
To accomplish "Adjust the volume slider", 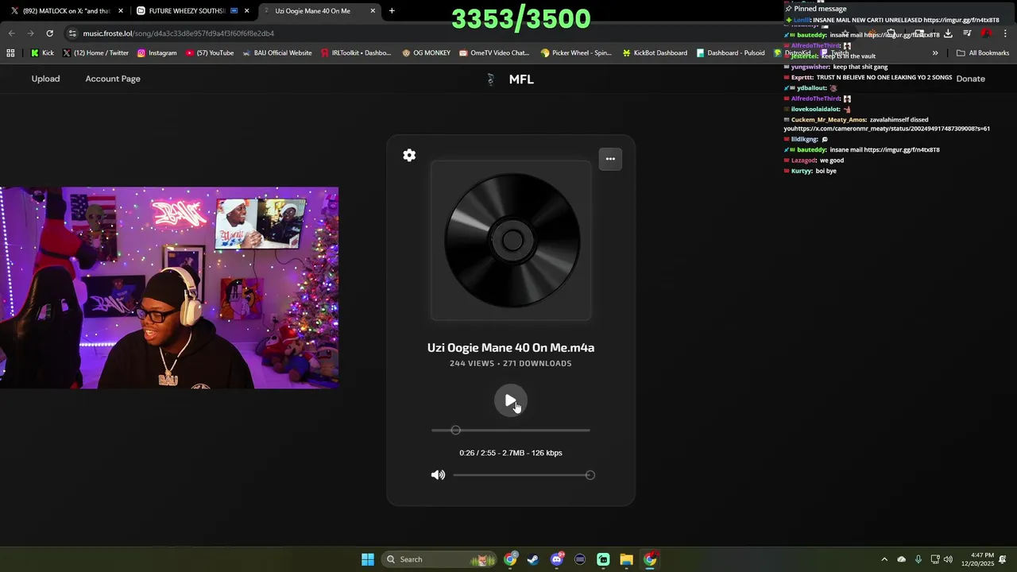I will 522,475.
